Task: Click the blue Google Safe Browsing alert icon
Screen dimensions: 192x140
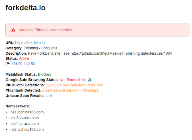Action: 90,80
